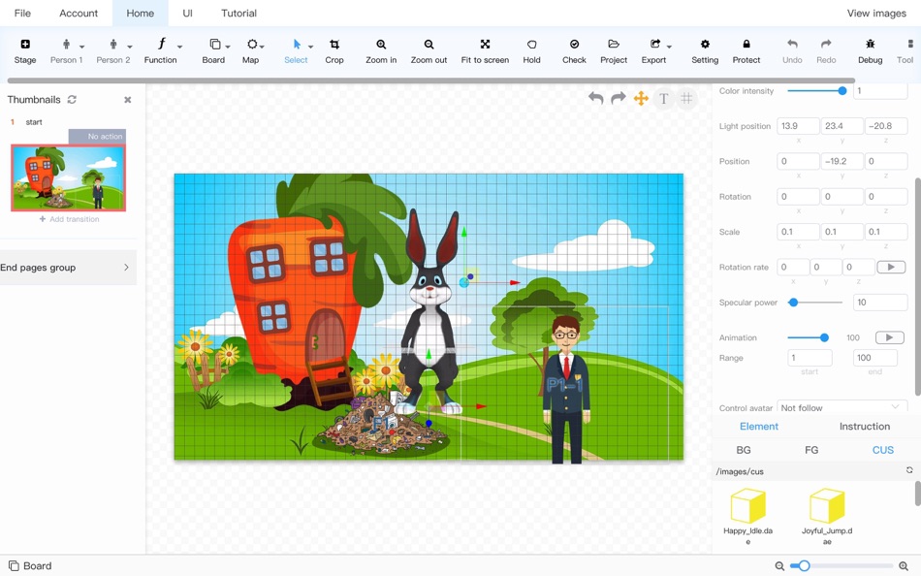Switch to the UI tab
This screenshot has height=576, width=921.
[187, 13]
